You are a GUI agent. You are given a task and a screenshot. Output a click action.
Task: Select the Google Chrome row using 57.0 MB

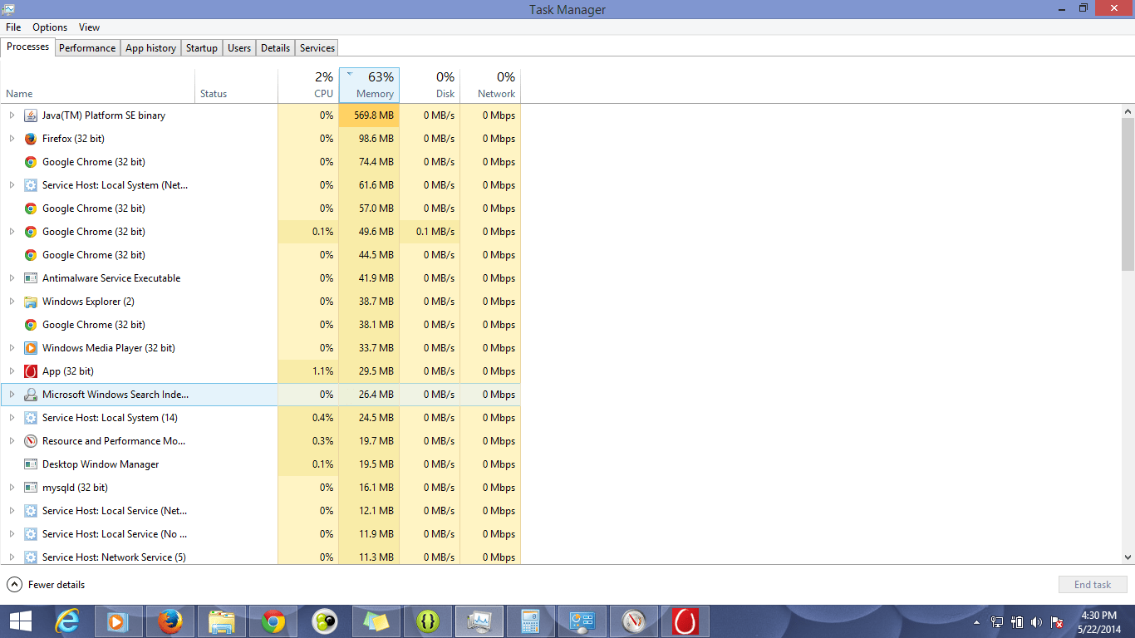point(260,209)
